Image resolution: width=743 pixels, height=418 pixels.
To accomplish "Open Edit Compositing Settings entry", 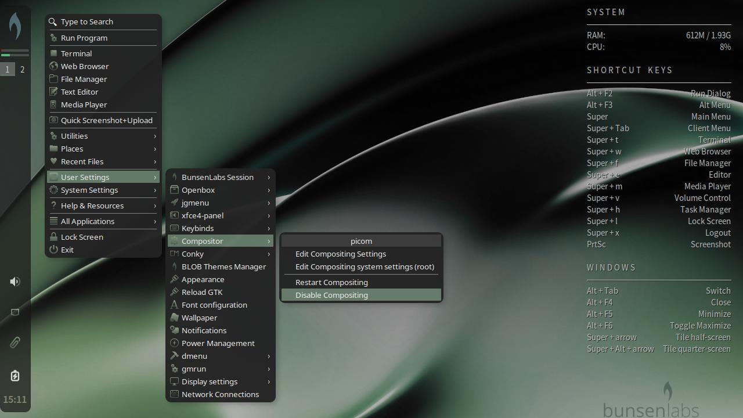I will 341,254.
